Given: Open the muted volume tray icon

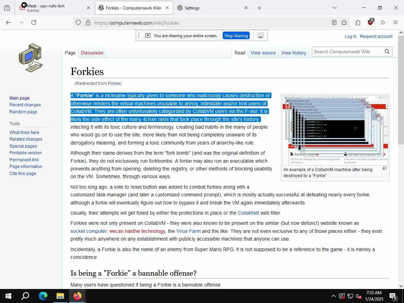Looking at the screenshot, I should [x=358, y=296].
